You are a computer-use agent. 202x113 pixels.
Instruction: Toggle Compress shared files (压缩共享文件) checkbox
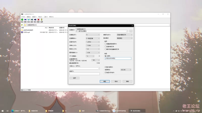(x=106, y=46)
